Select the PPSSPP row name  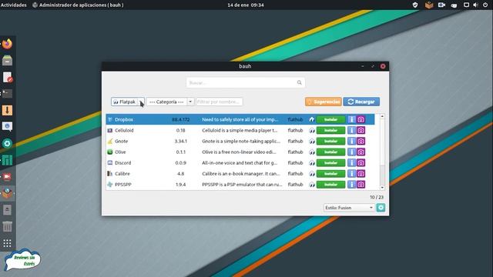tap(123, 185)
